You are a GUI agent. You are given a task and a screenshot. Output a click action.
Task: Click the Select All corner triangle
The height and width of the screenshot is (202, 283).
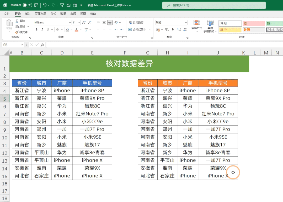[x=7, y=53]
